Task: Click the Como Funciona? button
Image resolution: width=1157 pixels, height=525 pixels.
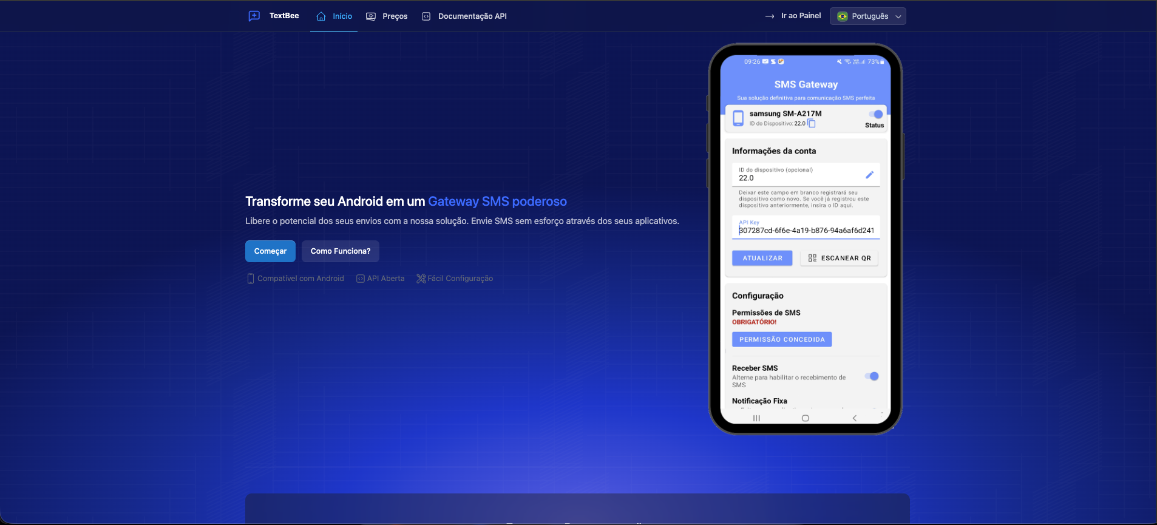Action: pos(340,251)
